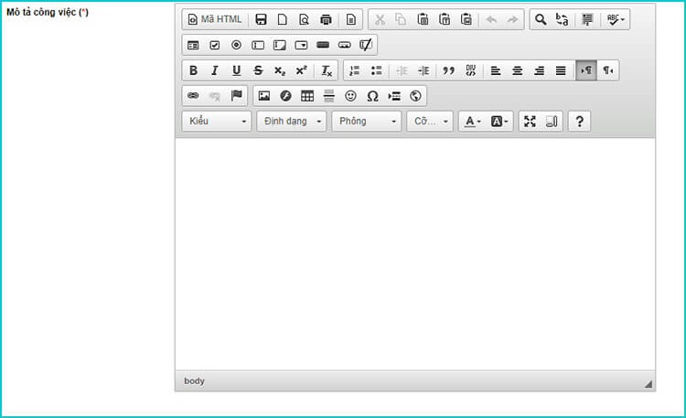Insert a Page Break
Viewport: 686px width, 418px height.
click(x=393, y=96)
